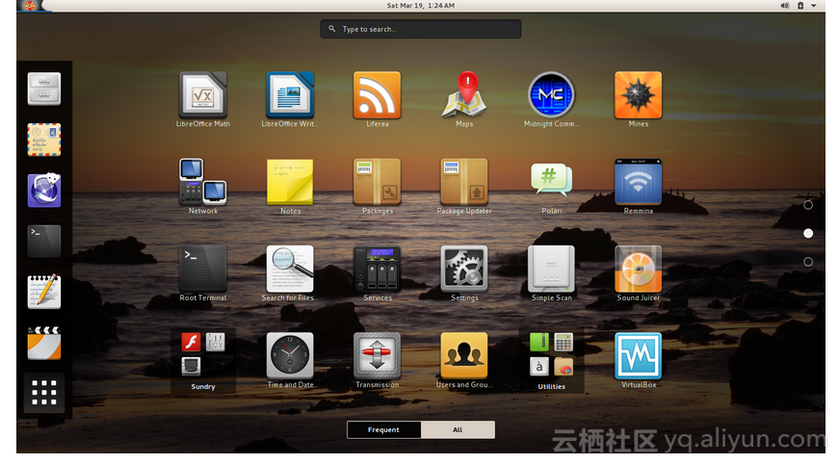Open the volume indicator in the top bar

coord(784,6)
